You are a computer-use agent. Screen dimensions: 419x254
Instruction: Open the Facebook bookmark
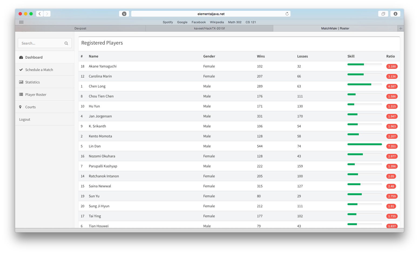[x=199, y=22]
